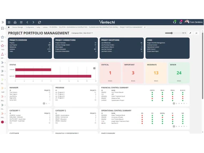Open Sub Projects row in Projects Overview
Image resolution: width=204 pixels, height=153 pixels.
[30, 45]
